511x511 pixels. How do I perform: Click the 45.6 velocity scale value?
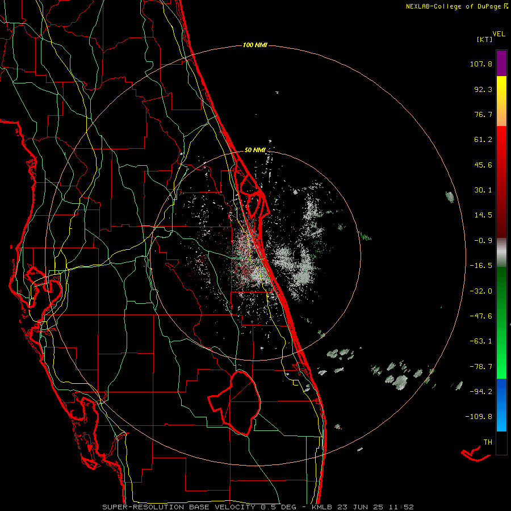[483, 165]
